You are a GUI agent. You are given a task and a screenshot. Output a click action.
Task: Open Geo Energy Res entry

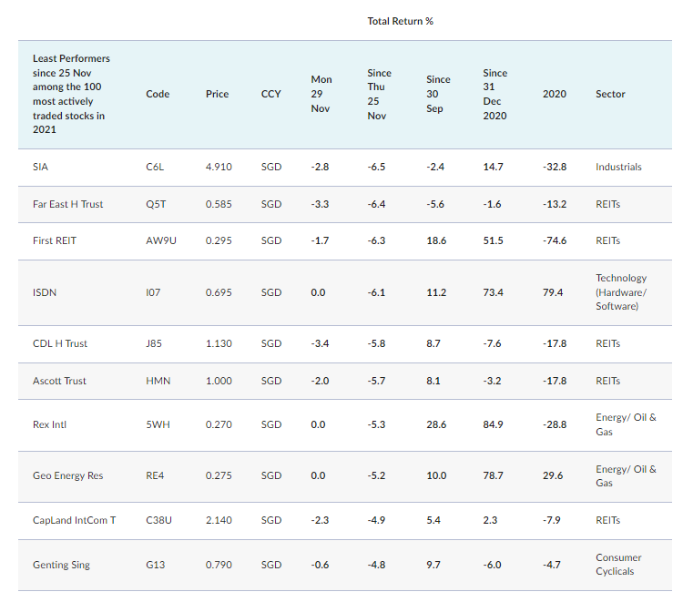click(x=67, y=475)
